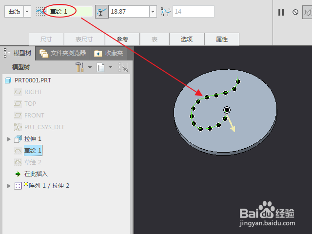Click the FRONT plane icon
The height and width of the screenshot is (234, 312).
(x=18, y=116)
